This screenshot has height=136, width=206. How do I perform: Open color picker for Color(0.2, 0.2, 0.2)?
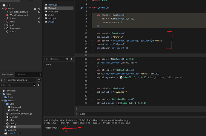click(119, 103)
